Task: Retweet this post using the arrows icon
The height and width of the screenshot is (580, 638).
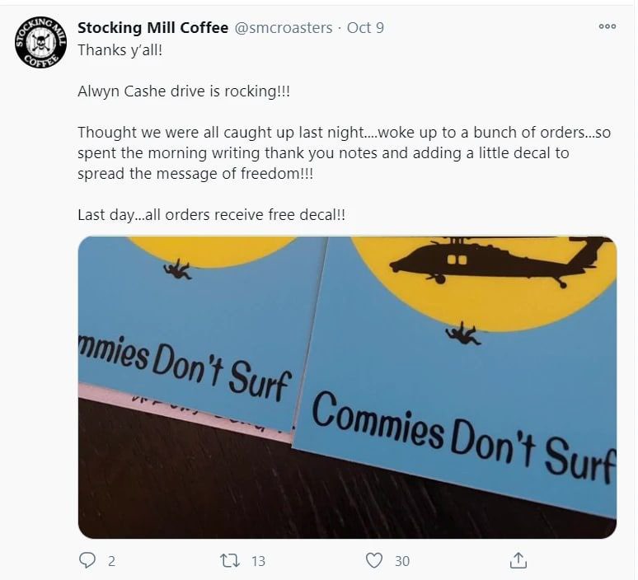Action: (230, 560)
